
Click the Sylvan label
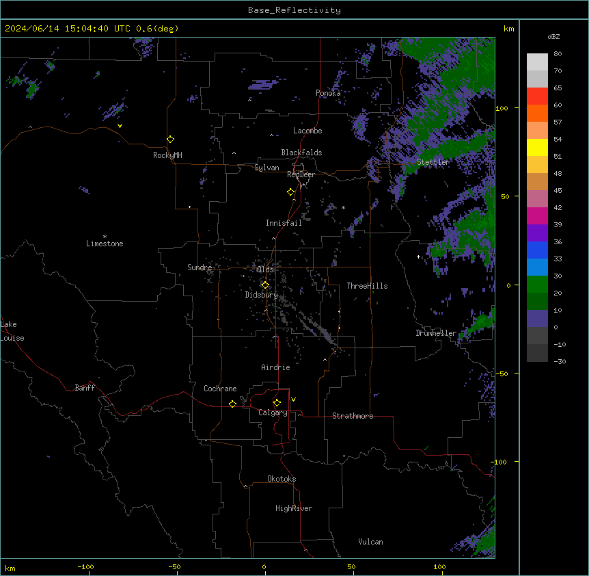(x=266, y=168)
